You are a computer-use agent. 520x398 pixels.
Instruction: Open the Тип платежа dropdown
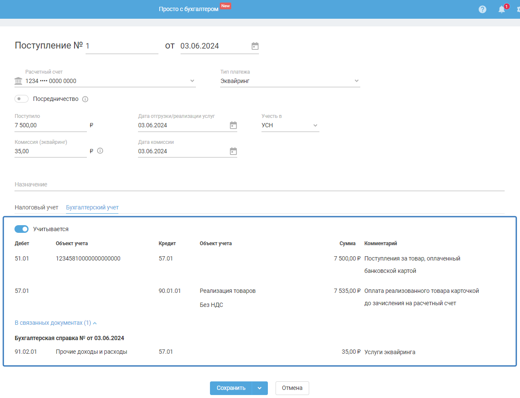point(356,81)
